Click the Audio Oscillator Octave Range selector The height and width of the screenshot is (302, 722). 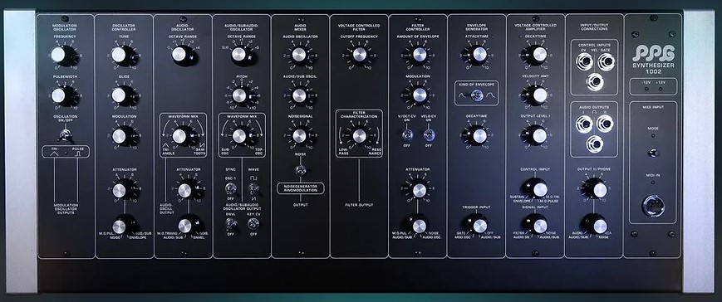click(180, 55)
